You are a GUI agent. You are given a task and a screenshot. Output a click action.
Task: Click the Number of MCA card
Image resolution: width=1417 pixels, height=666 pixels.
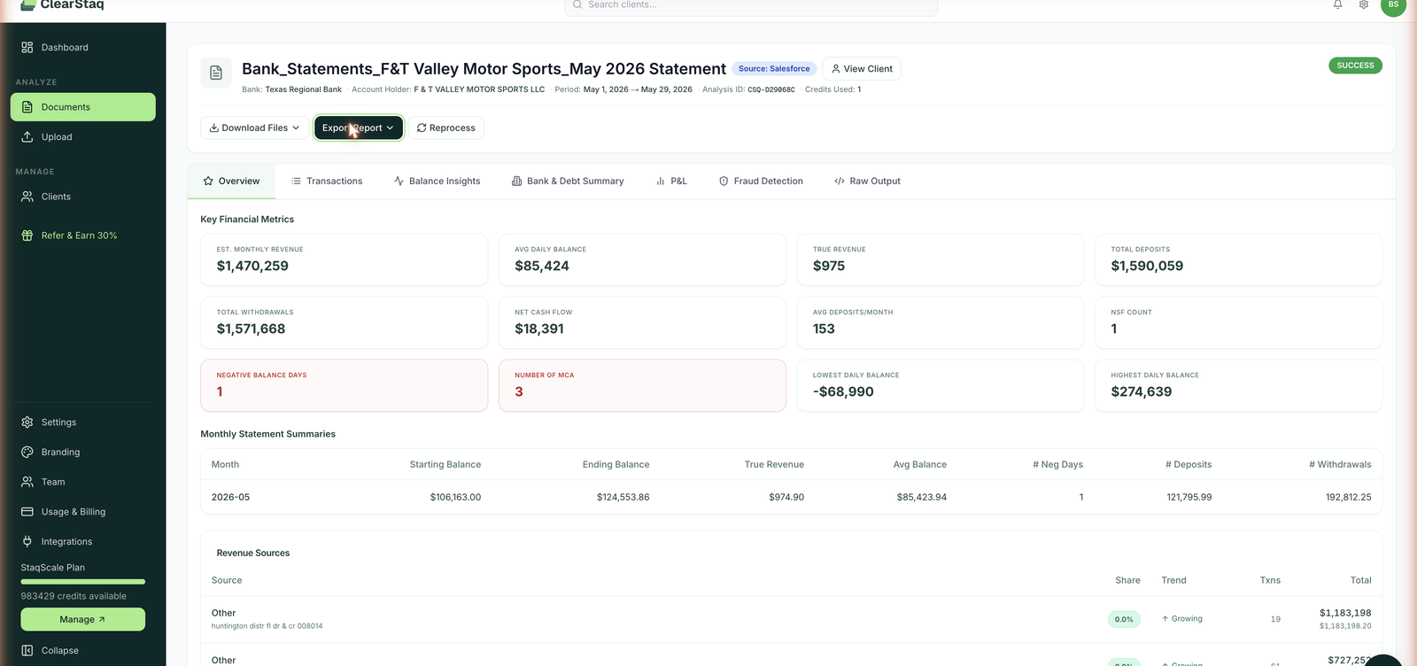click(642, 385)
